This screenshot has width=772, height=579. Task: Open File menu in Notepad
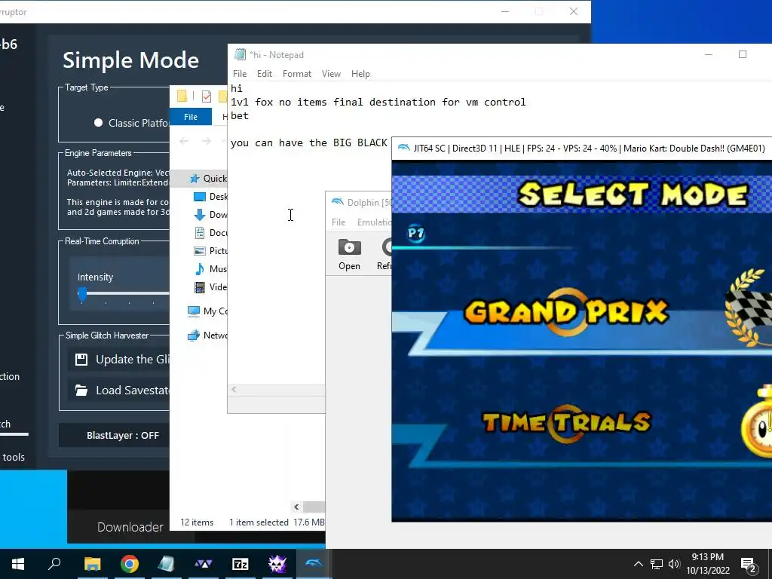(240, 74)
